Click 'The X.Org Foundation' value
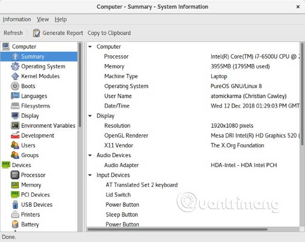305x242 pixels. [x=237, y=146]
